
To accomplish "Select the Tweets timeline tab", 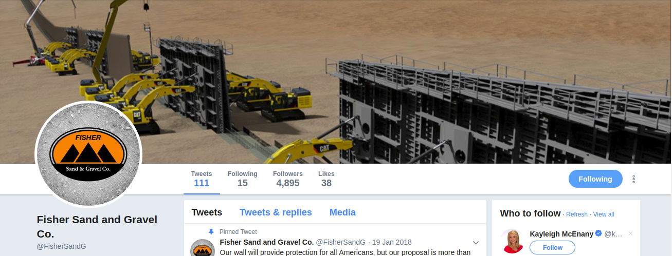I will pos(207,212).
